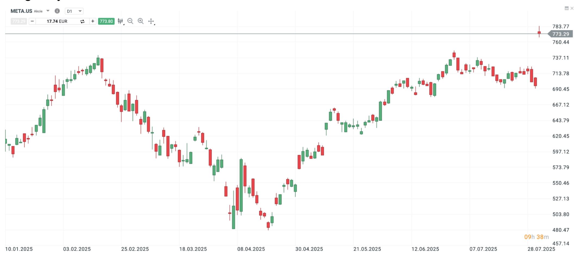
Task: Click the green 773.80 buy button
Action: point(106,21)
